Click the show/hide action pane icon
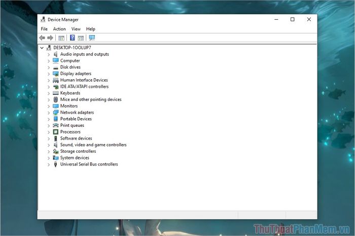 81,38
